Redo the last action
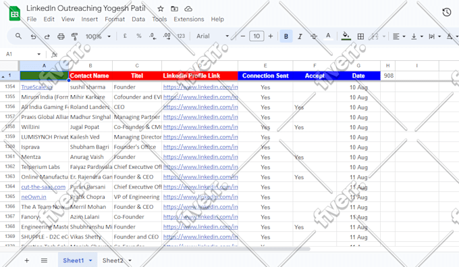 [x=47, y=37]
